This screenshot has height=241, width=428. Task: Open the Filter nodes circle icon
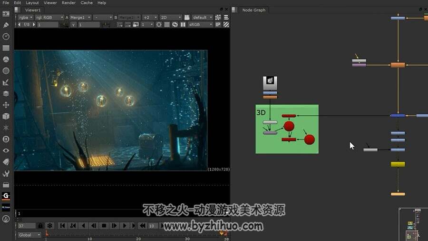[6, 71]
